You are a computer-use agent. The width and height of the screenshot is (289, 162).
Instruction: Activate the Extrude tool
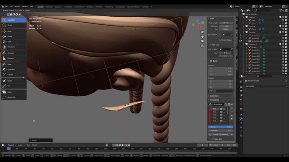point(14,75)
